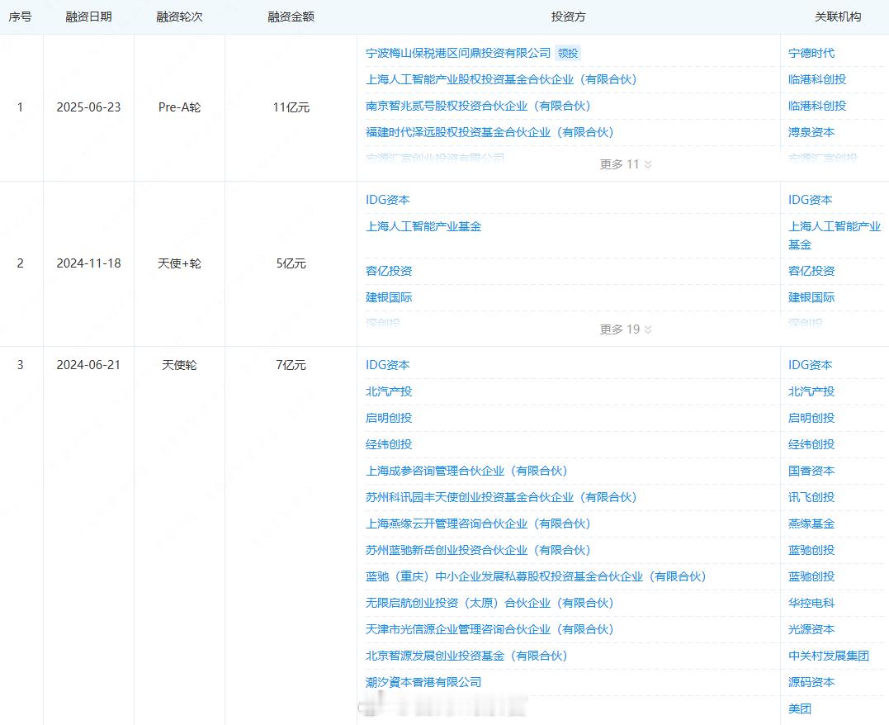The width and height of the screenshot is (889, 725).
Task: Open 溥泉资本 related institution
Action: [811, 132]
